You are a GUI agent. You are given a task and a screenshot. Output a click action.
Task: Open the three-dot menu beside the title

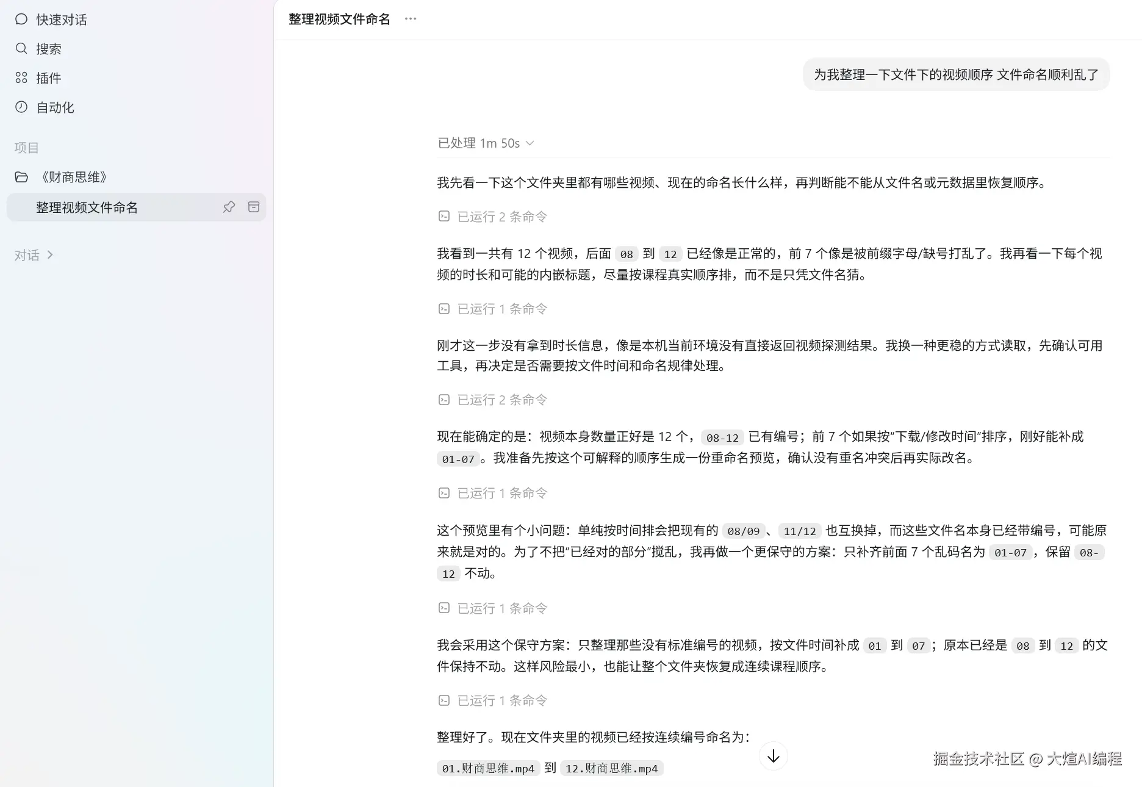pyautogui.click(x=411, y=19)
